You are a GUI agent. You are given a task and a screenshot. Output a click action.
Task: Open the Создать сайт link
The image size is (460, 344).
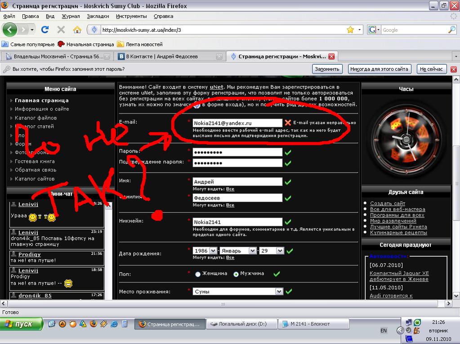pyautogui.click(x=387, y=204)
